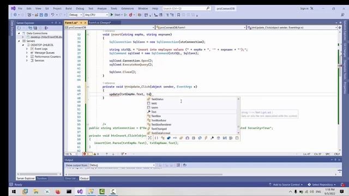Click the Search (Ctrl+Q) box
Image resolution: width=349 pixels, height=196 pixels.
click(x=186, y=9)
